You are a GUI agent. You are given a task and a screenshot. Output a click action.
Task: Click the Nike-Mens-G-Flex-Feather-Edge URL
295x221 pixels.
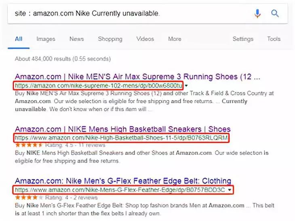tap(120, 190)
